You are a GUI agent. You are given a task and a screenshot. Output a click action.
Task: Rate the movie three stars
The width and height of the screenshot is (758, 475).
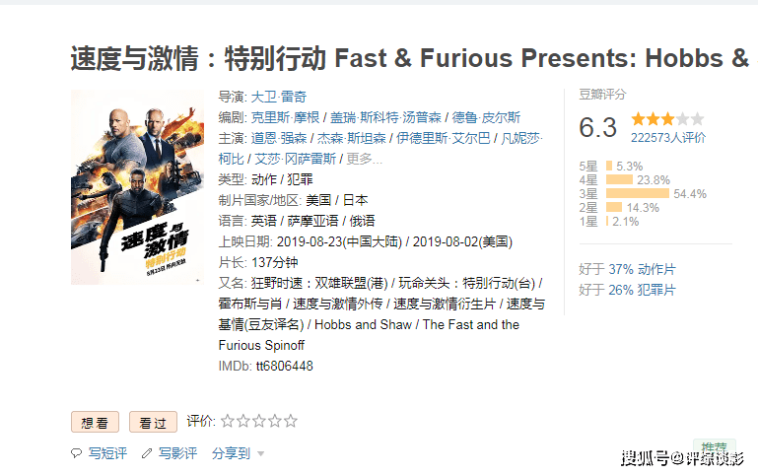[259, 421]
